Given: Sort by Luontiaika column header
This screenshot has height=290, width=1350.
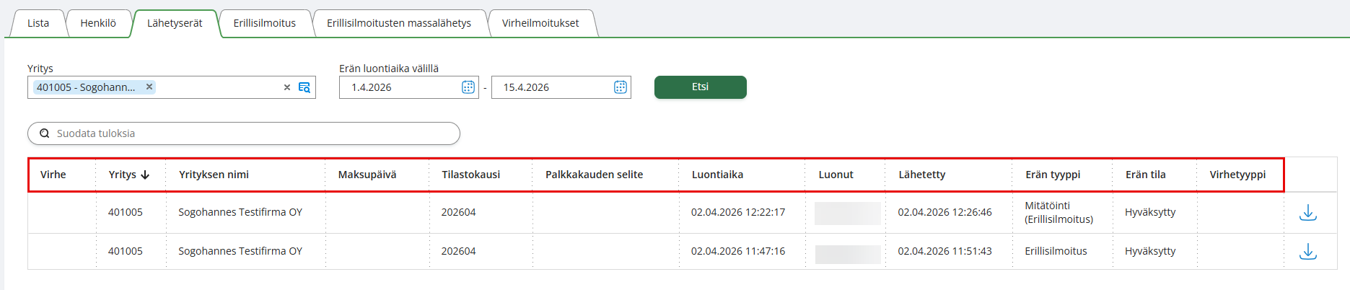Looking at the screenshot, I should (717, 175).
